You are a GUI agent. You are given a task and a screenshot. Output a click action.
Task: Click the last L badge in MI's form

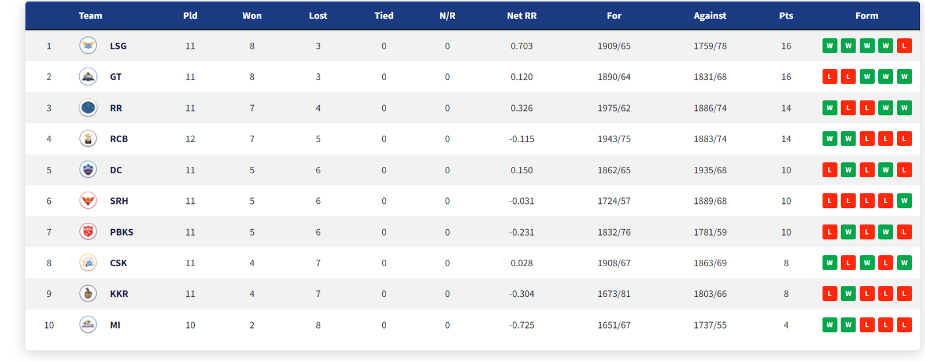click(x=904, y=325)
